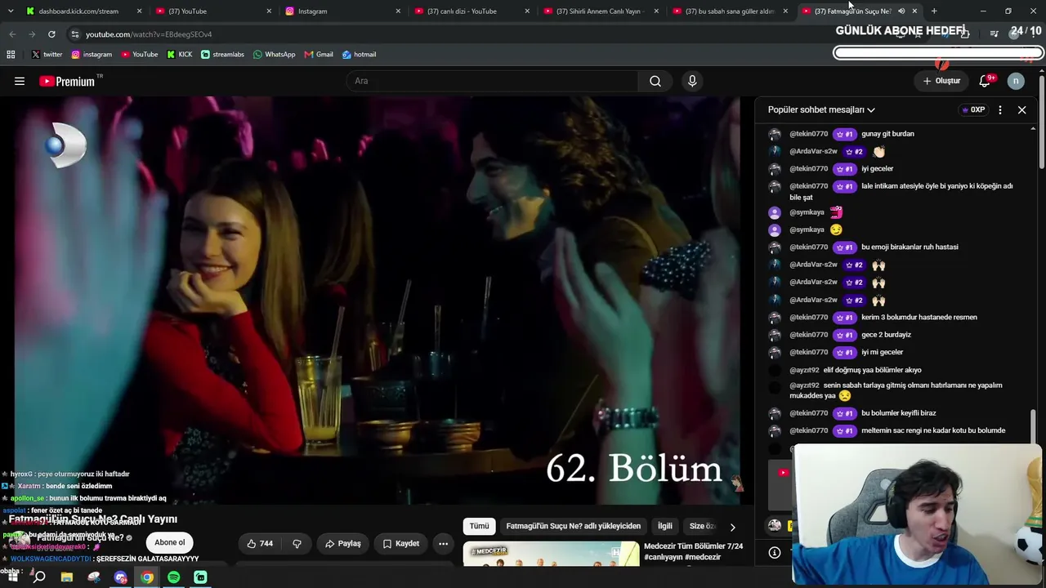
Task: Click the Oluştur create button
Action: pyautogui.click(x=941, y=81)
